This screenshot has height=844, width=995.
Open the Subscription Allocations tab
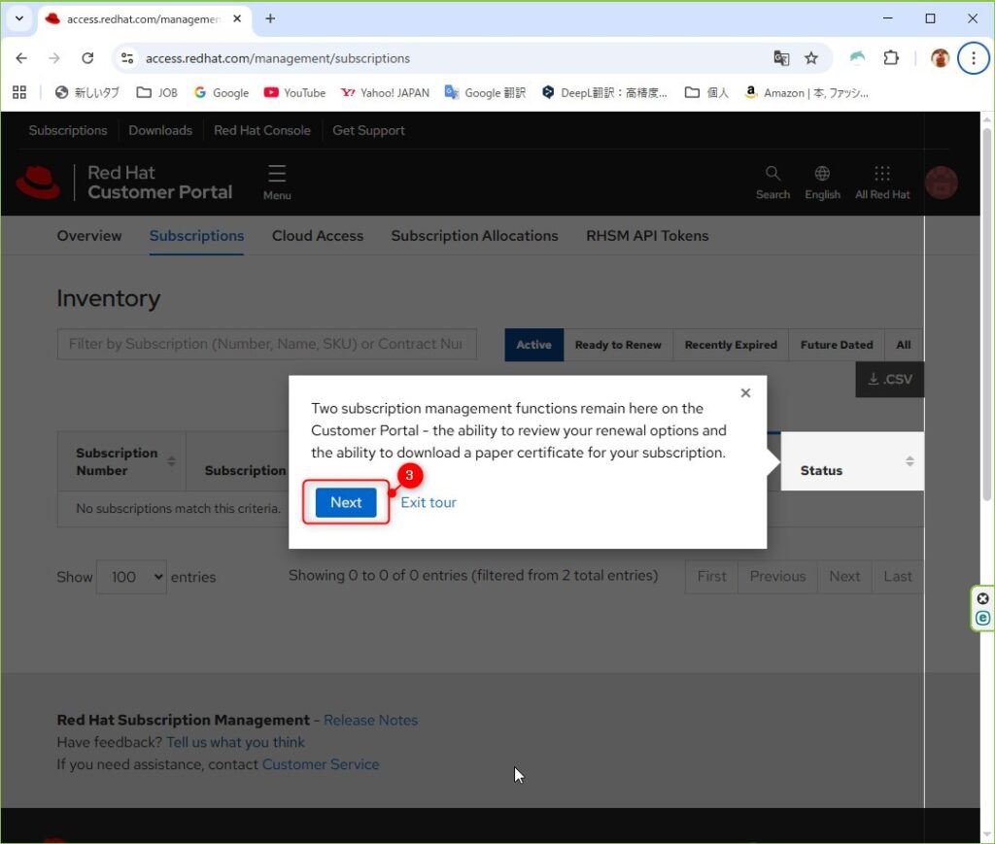coord(474,235)
